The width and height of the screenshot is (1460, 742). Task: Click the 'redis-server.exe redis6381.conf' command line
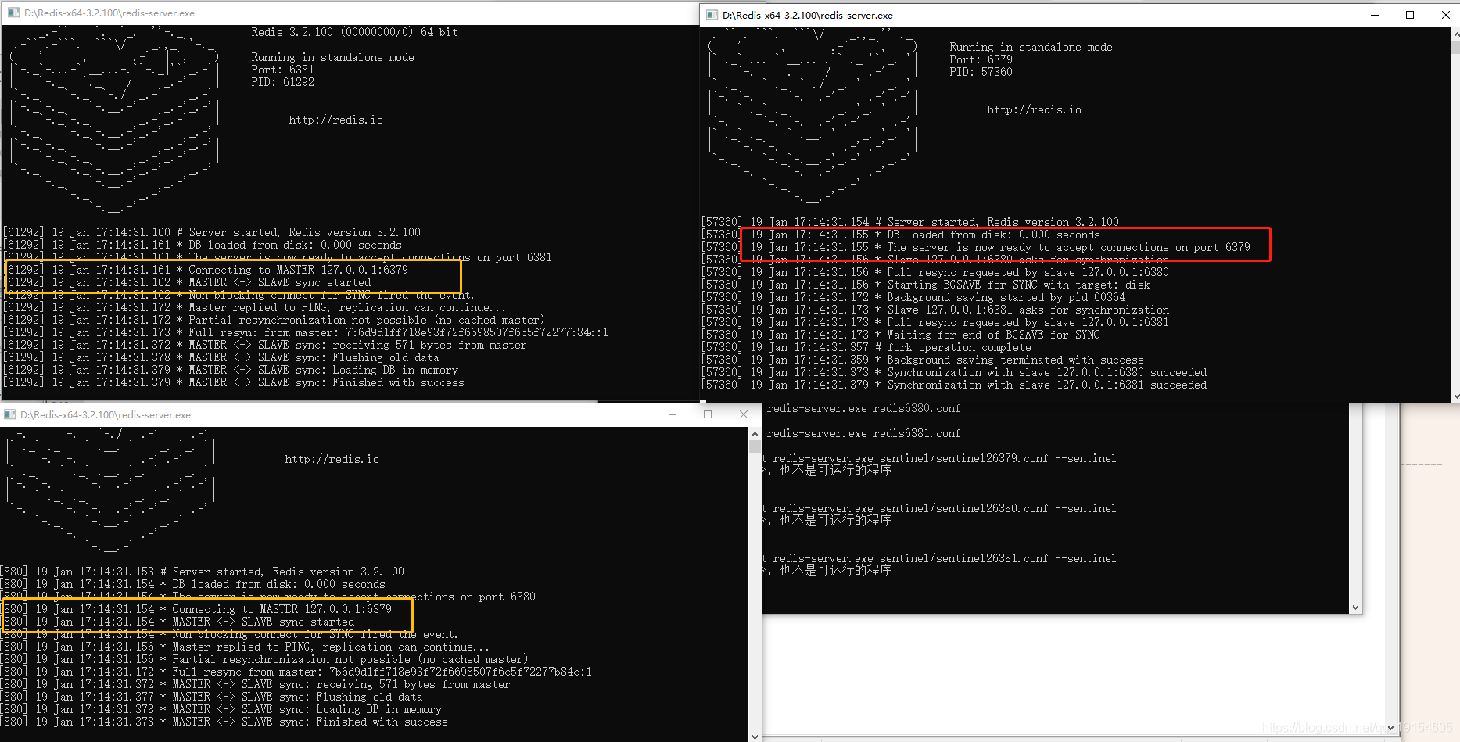863,433
